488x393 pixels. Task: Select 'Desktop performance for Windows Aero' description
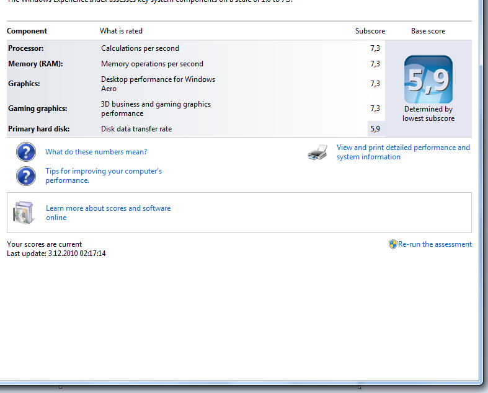click(x=157, y=84)
